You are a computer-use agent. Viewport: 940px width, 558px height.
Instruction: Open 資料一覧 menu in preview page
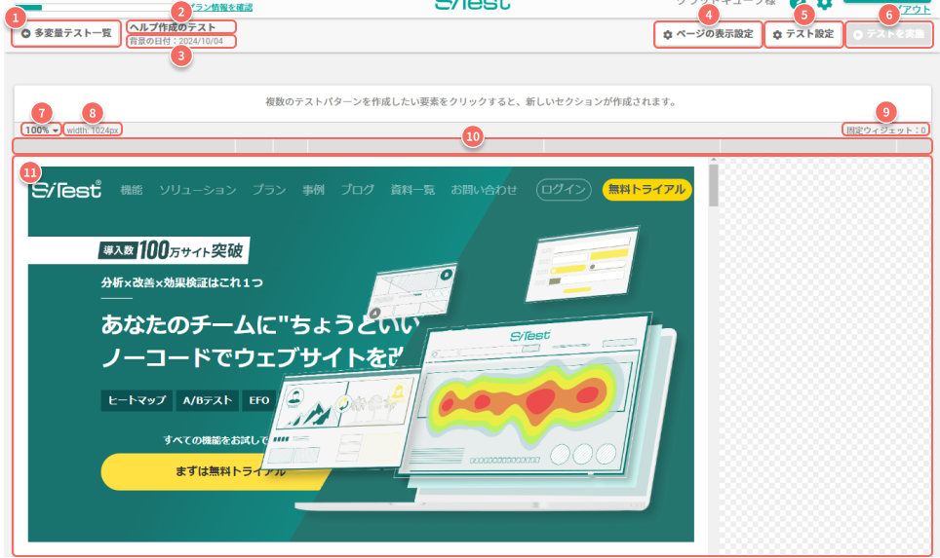coord(412,190)
